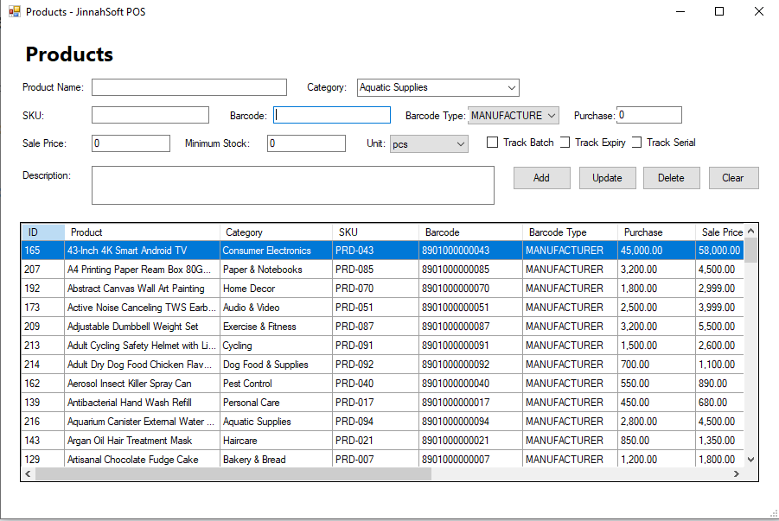Click the Pest Control category cell
This screenshot has width=779, height=521.
click(276, 384)
